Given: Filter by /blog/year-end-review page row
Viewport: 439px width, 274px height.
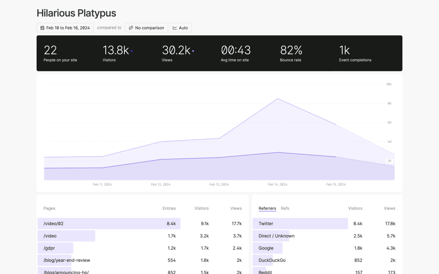Looking at the screenshot, I should 143,260.
